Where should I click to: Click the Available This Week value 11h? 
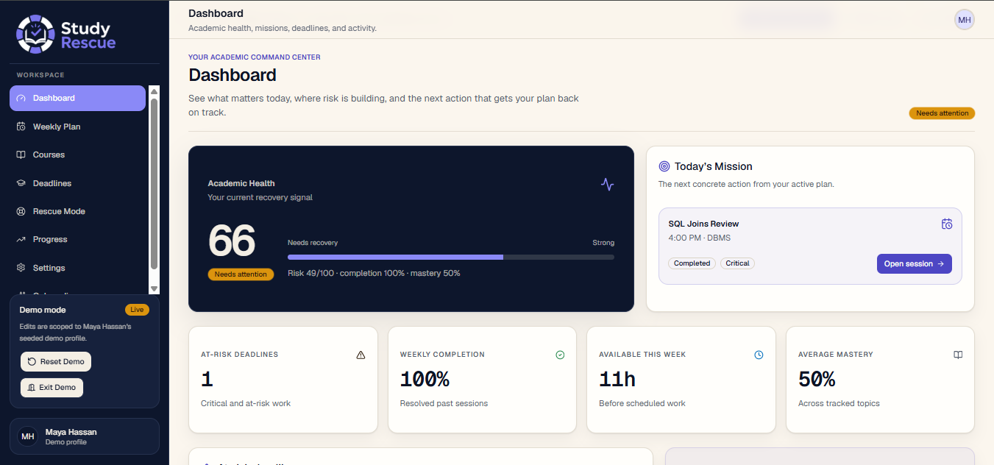[617, 380]
